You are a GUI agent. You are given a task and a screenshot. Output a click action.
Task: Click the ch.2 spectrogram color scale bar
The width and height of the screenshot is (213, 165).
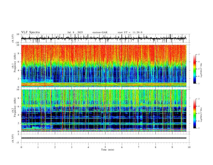[194, 114]
